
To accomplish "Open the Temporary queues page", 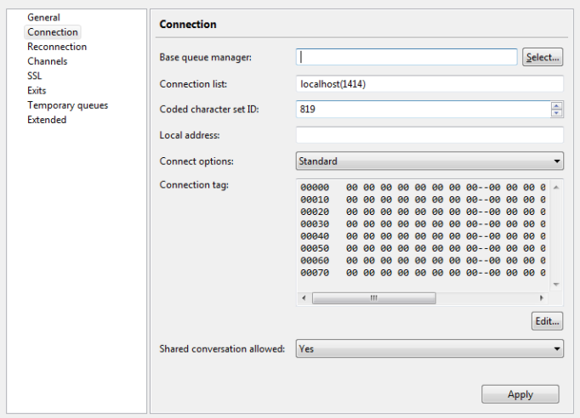I will click(68, 105).
